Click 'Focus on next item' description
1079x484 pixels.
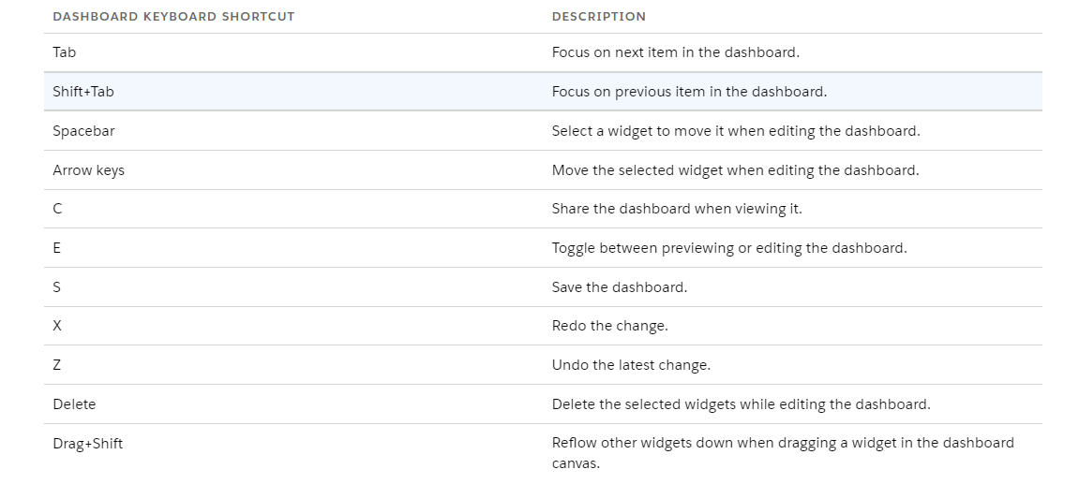[676, 52]
